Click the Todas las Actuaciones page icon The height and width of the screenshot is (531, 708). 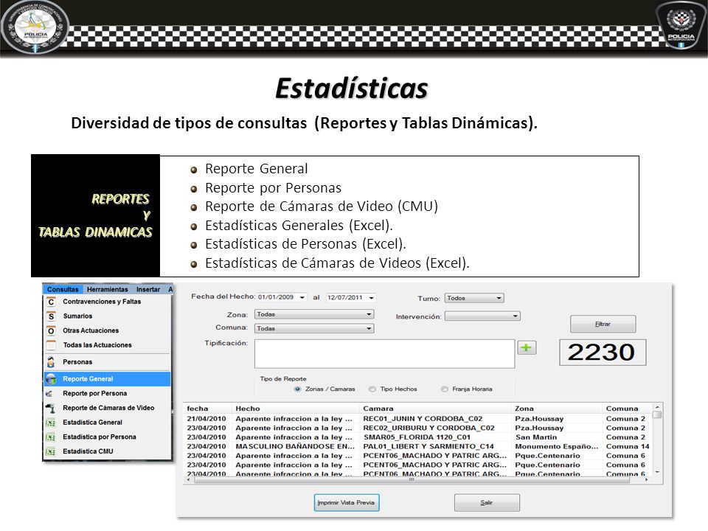click(x=51, y=345)
